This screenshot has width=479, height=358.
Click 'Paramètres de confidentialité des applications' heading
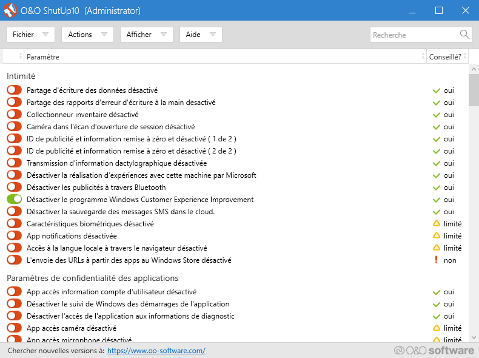pos(93,278)
